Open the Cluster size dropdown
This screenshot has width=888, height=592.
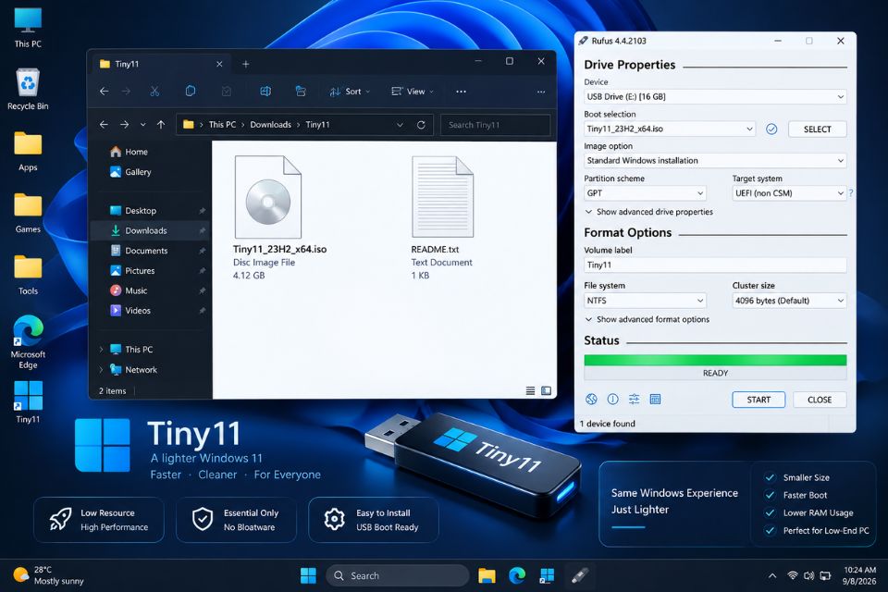coord(789,301)
